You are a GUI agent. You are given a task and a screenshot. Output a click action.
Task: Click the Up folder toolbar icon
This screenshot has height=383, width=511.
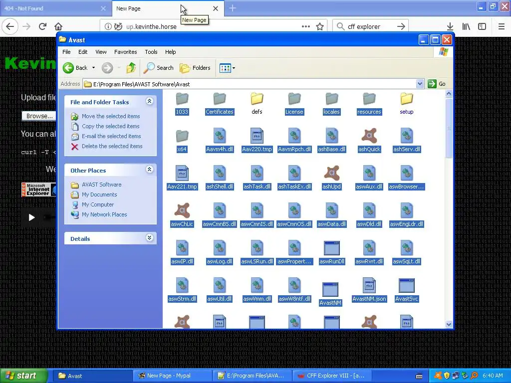pos(131,68)
